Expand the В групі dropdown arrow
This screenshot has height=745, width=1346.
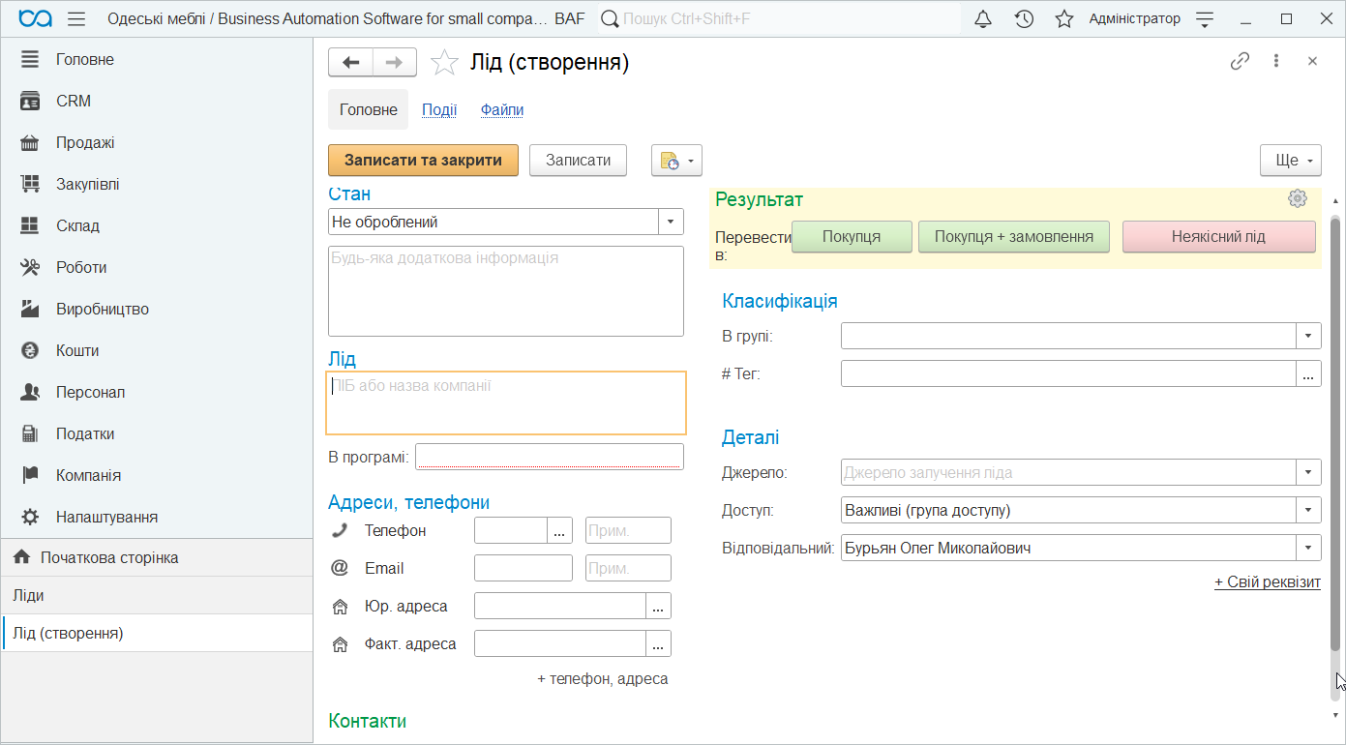pos(1309,336)
